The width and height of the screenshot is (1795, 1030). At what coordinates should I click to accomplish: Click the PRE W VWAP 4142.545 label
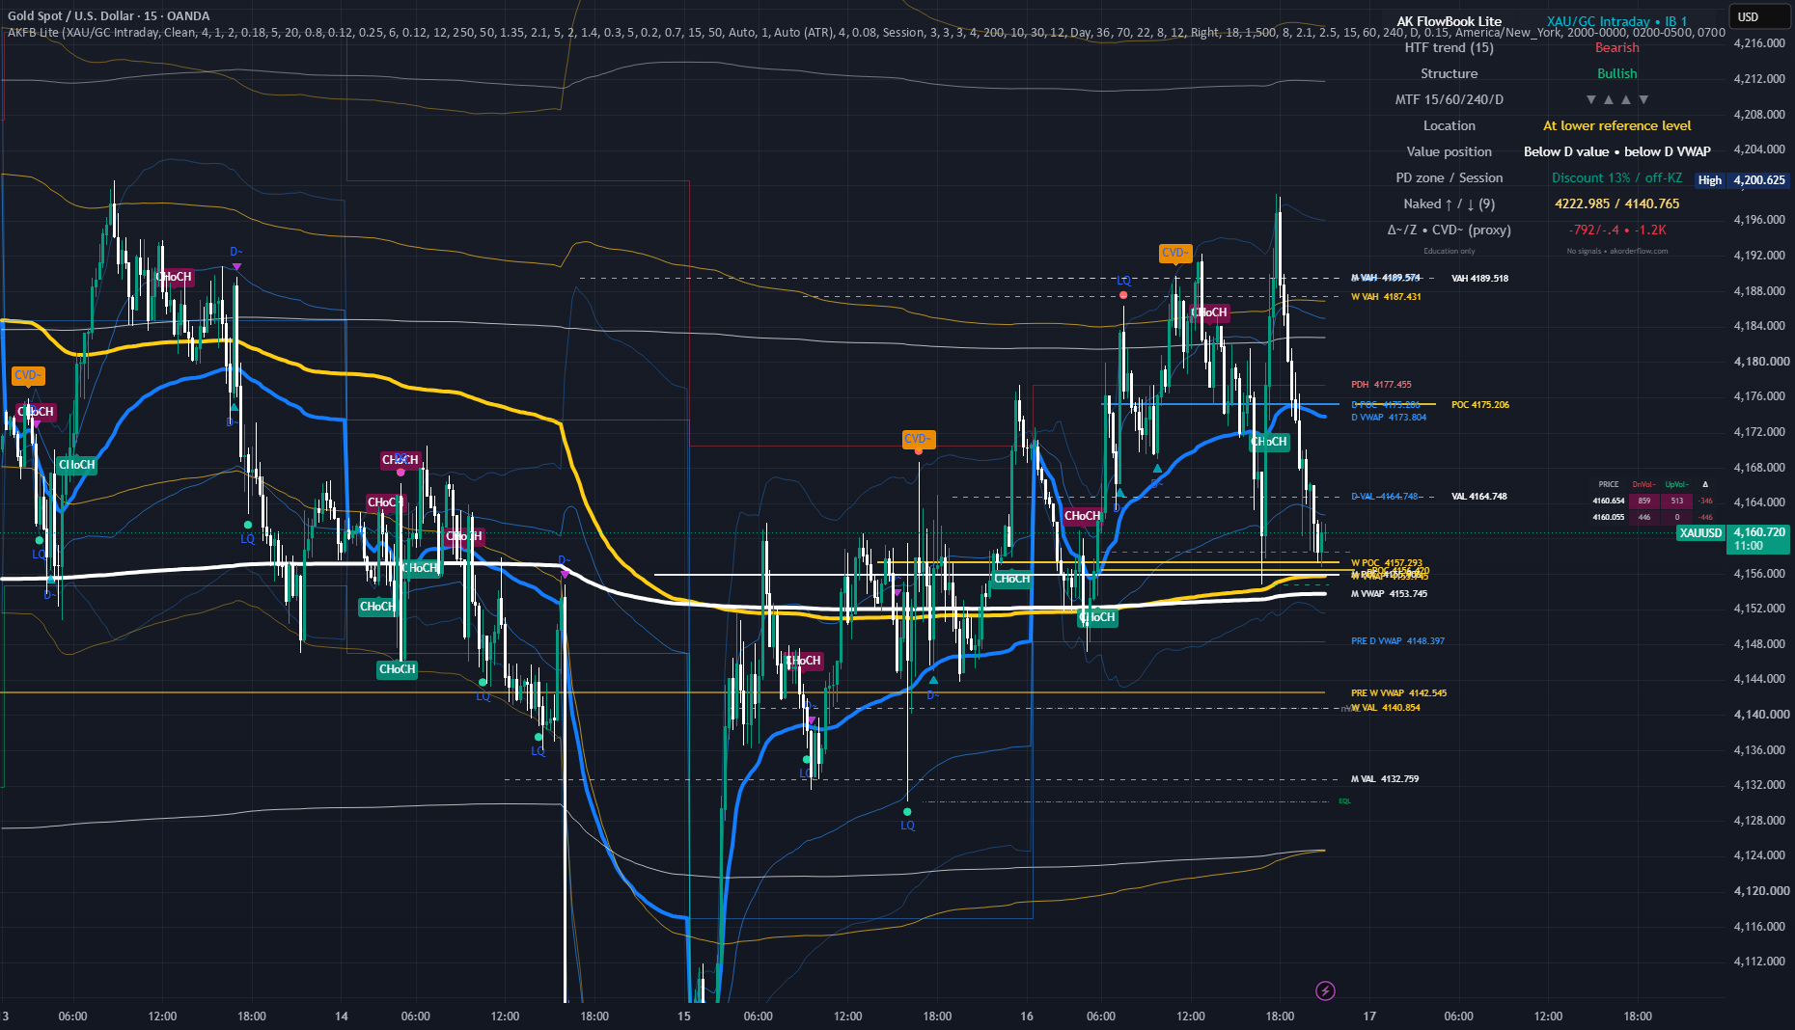click(x=1398, y=693)
